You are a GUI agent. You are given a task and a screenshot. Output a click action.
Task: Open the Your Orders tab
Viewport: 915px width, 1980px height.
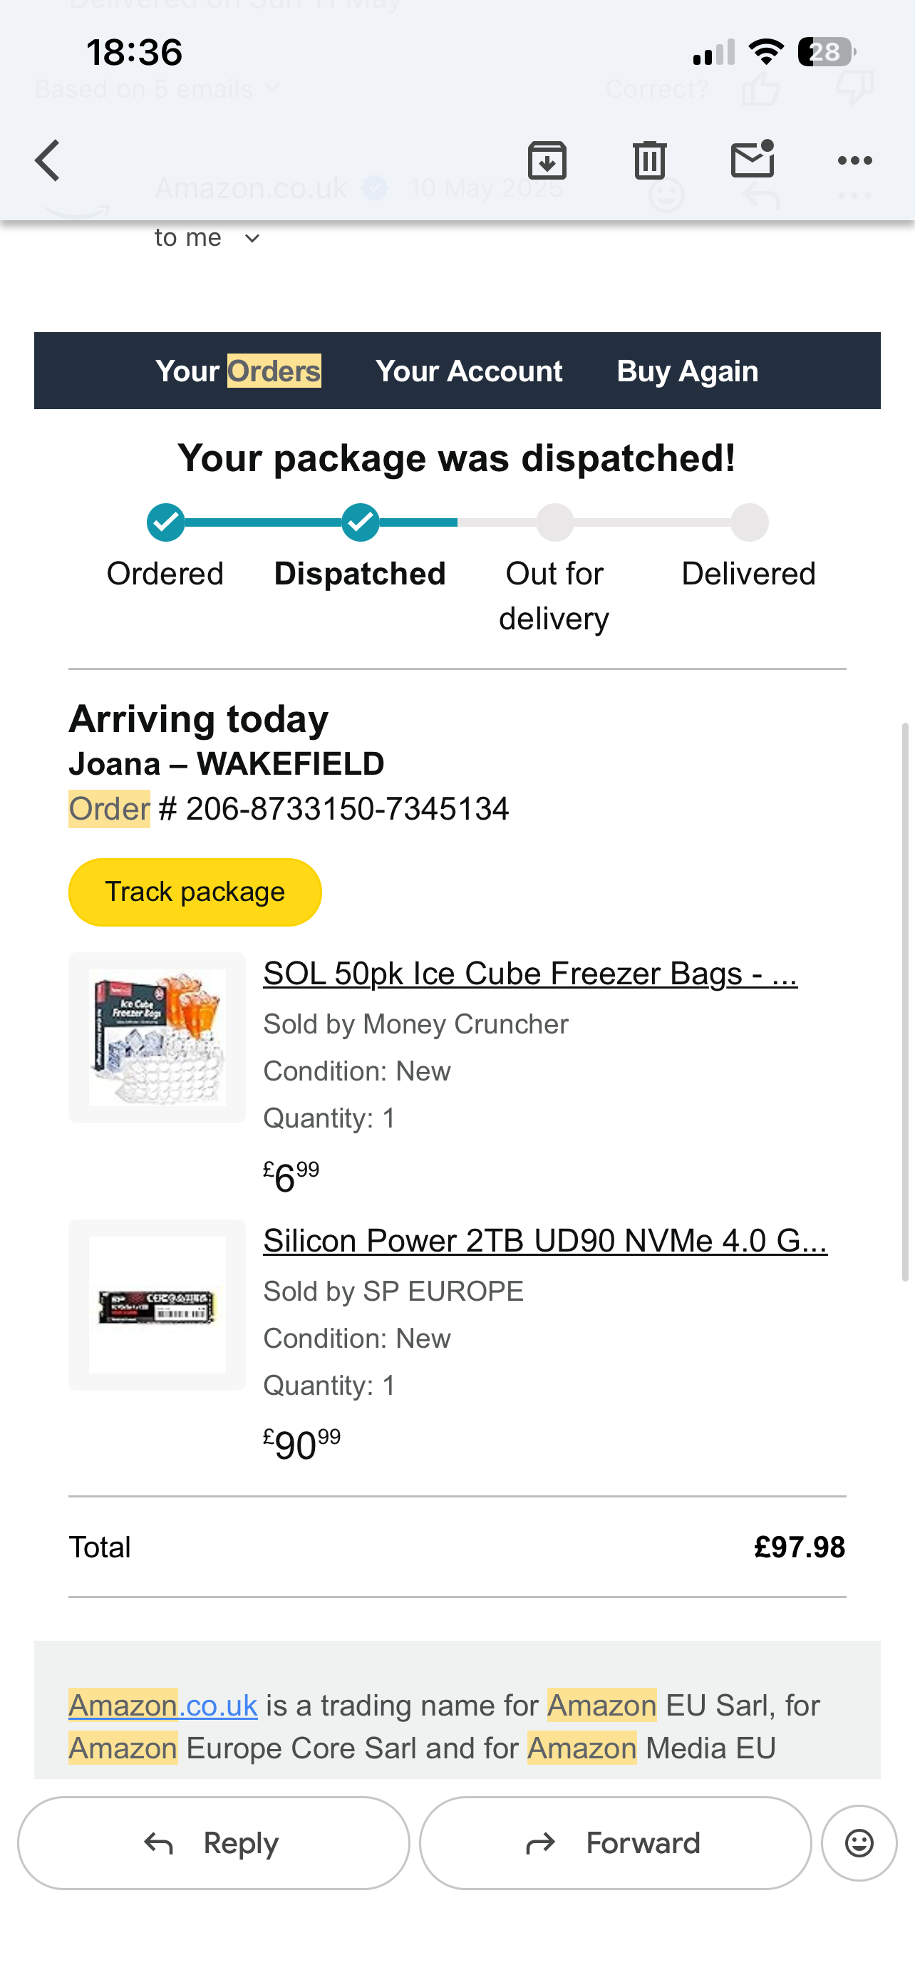click(238, 371)
